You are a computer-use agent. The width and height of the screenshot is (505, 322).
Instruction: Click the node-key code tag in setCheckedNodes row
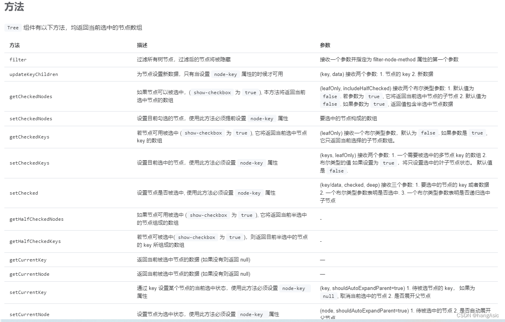click(x=262, y=118)
